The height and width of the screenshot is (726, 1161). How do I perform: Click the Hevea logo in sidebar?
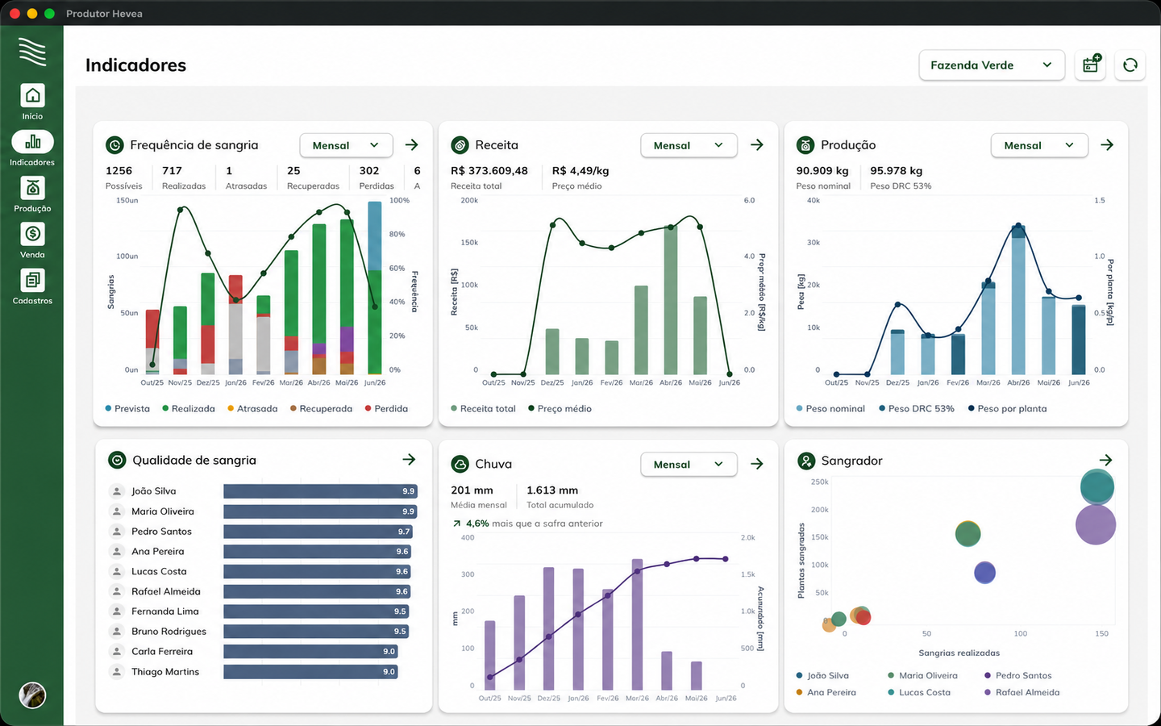coord(32,52)
